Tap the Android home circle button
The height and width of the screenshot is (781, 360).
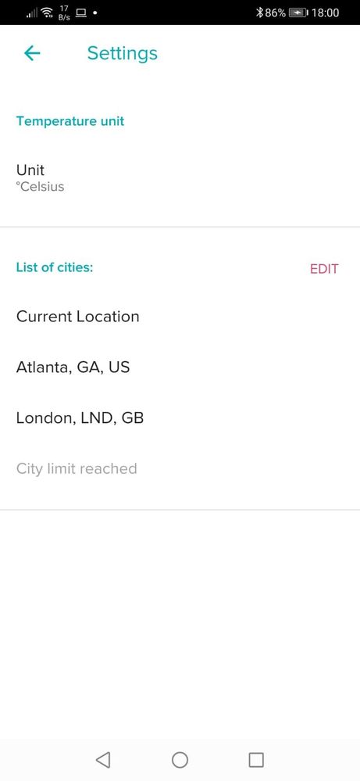(x=180, y=760)
